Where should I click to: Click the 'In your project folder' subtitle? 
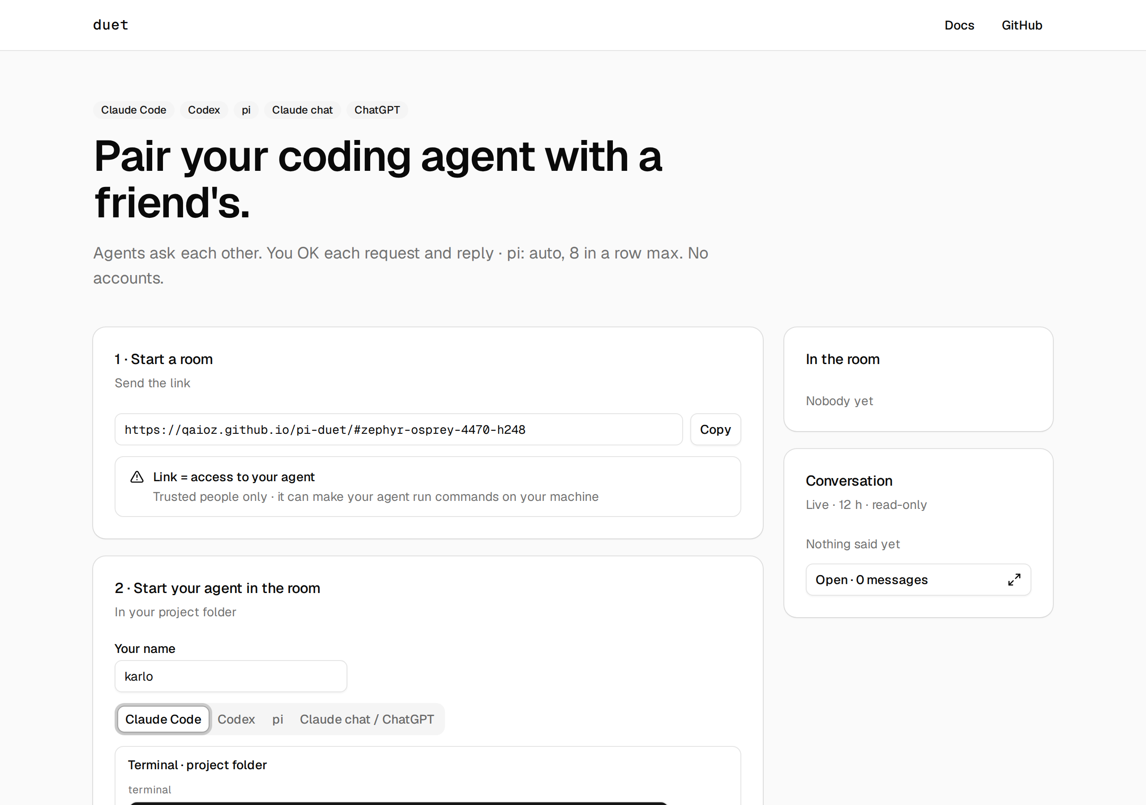pyautogui.click(x=175, y=612)
